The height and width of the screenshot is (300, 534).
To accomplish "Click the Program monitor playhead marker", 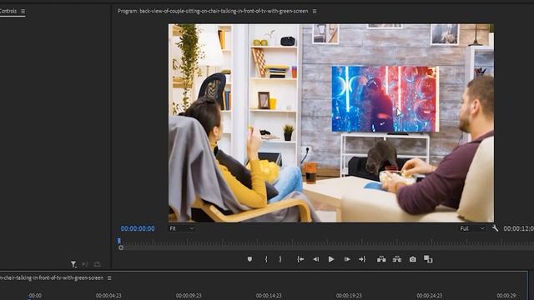I will pos(118,241).
